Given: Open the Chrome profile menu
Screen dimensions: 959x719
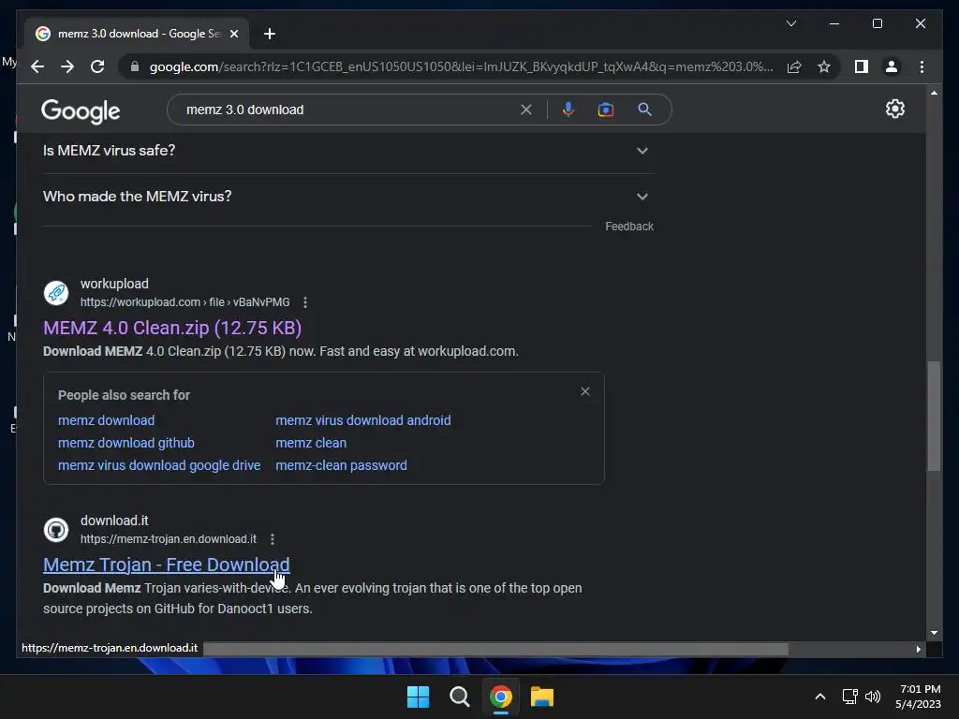Looking at the screenshot, I should [892, 66].
